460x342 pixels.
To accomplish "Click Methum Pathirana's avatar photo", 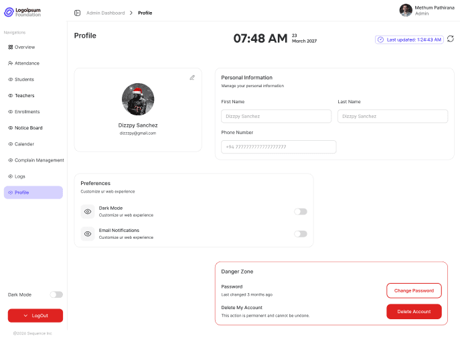I will coord(406,10).
